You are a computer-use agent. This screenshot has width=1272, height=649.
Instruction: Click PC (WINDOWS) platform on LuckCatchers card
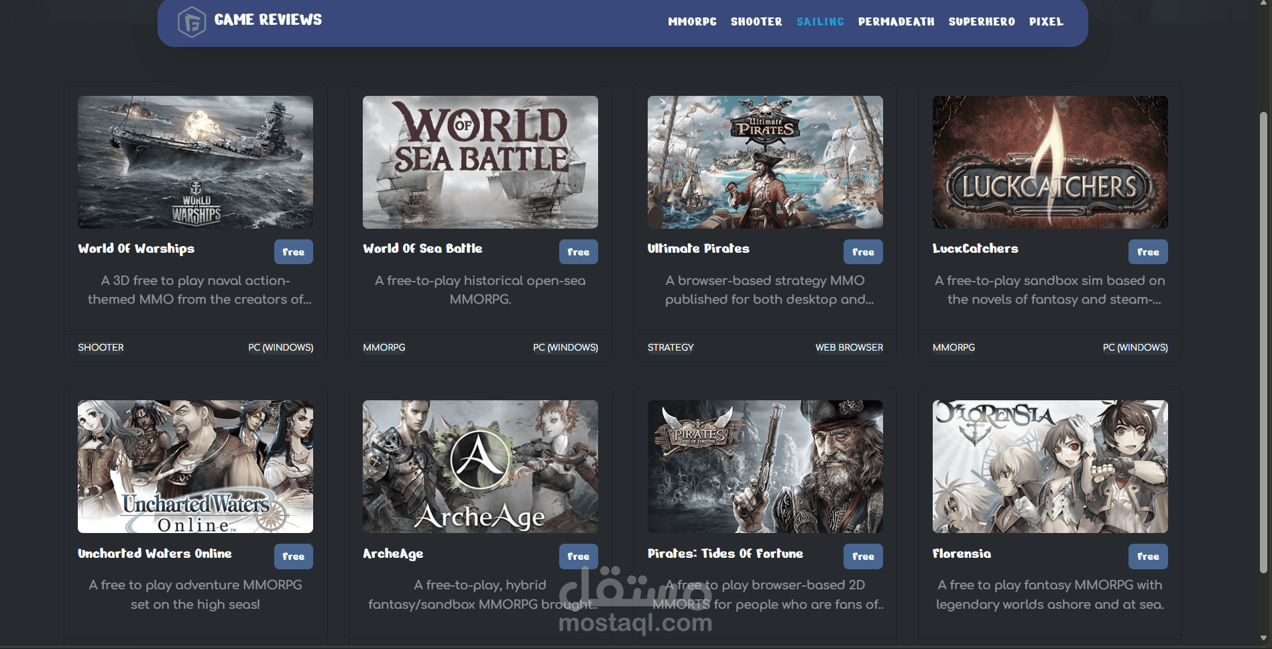(1135, 347)
